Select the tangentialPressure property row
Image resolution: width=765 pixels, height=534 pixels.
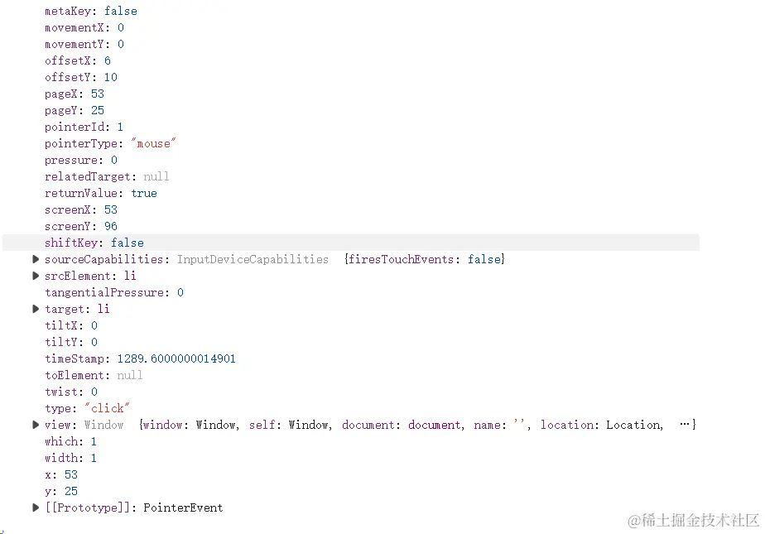(x=113, y=292)
